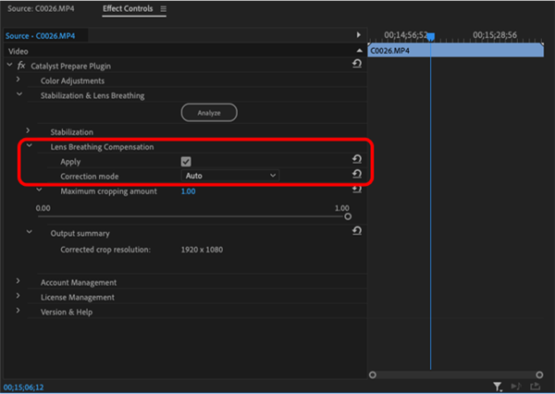
Task: Expand the License Management section
Action: click(18, 297)
